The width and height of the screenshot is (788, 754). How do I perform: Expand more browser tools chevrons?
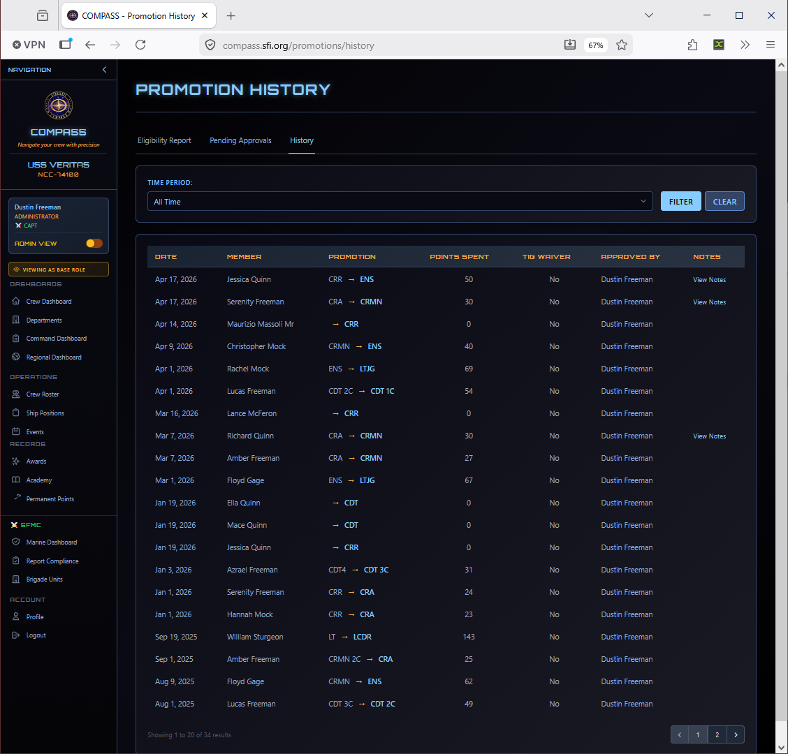(745, 45)
